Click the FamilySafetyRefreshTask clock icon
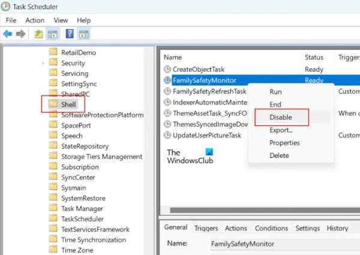The image size is (360, 255). [x=167, y=91]
